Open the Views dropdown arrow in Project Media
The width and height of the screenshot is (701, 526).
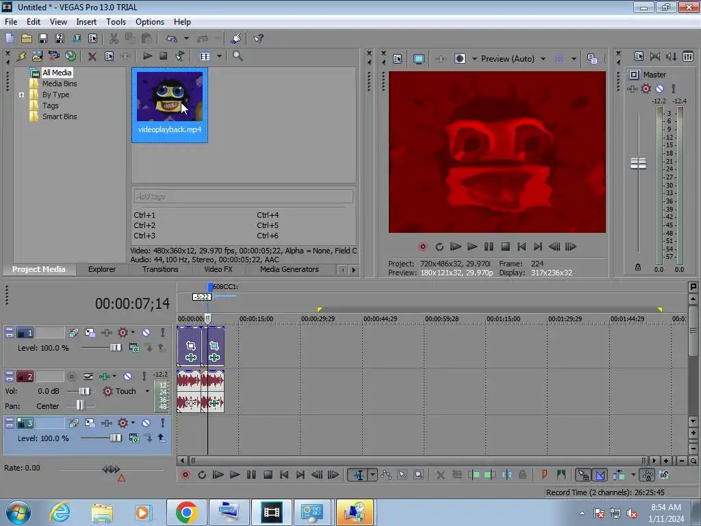click(219, 56)
